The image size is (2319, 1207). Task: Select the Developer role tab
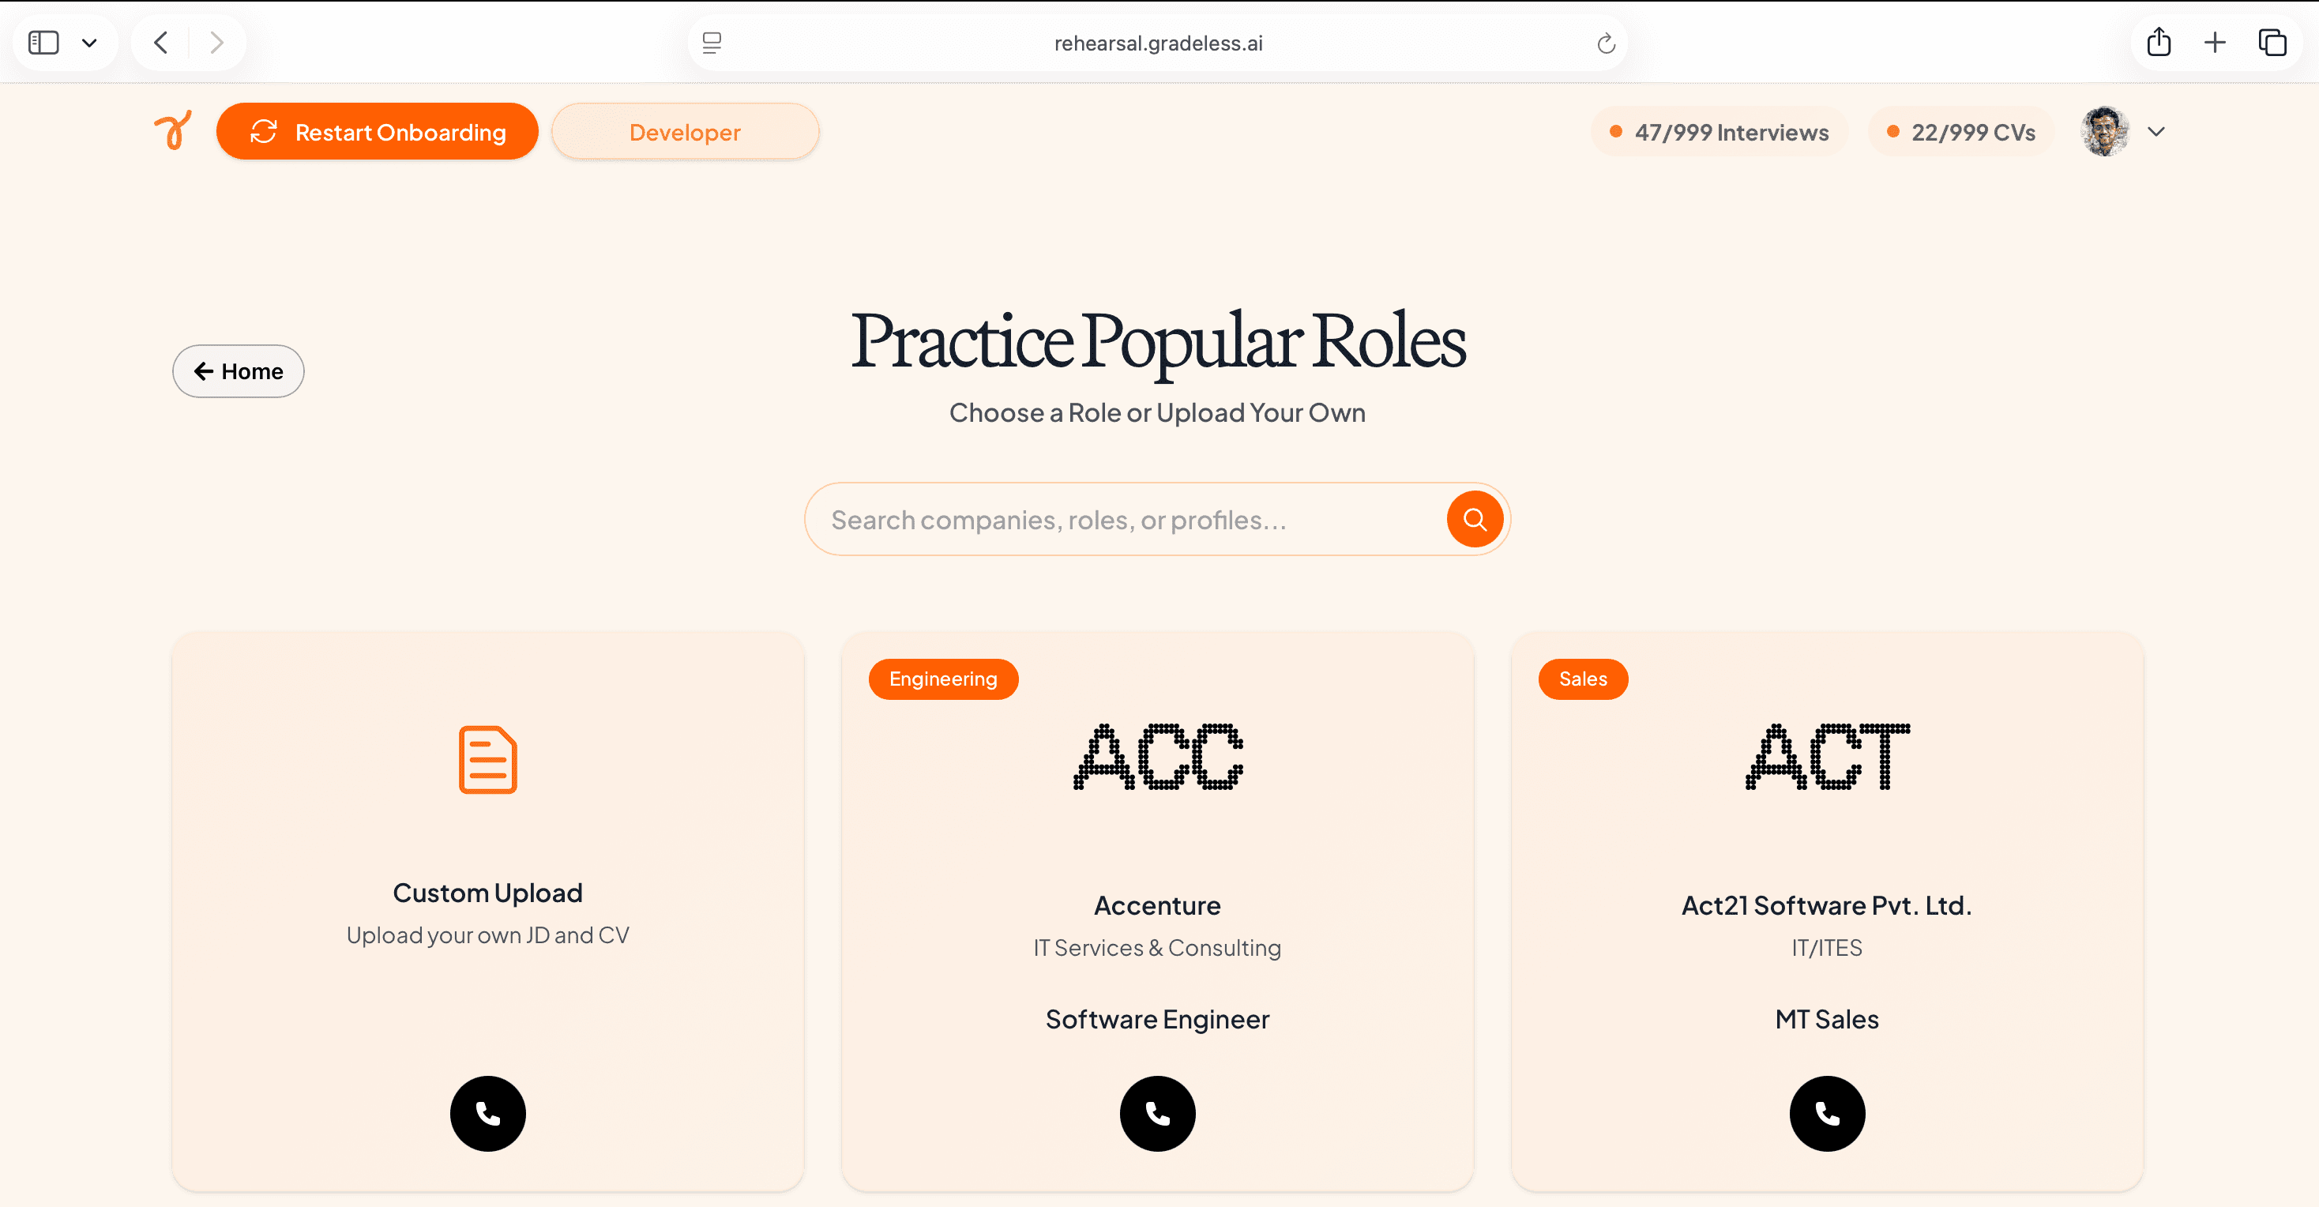(x=685, y=131)
